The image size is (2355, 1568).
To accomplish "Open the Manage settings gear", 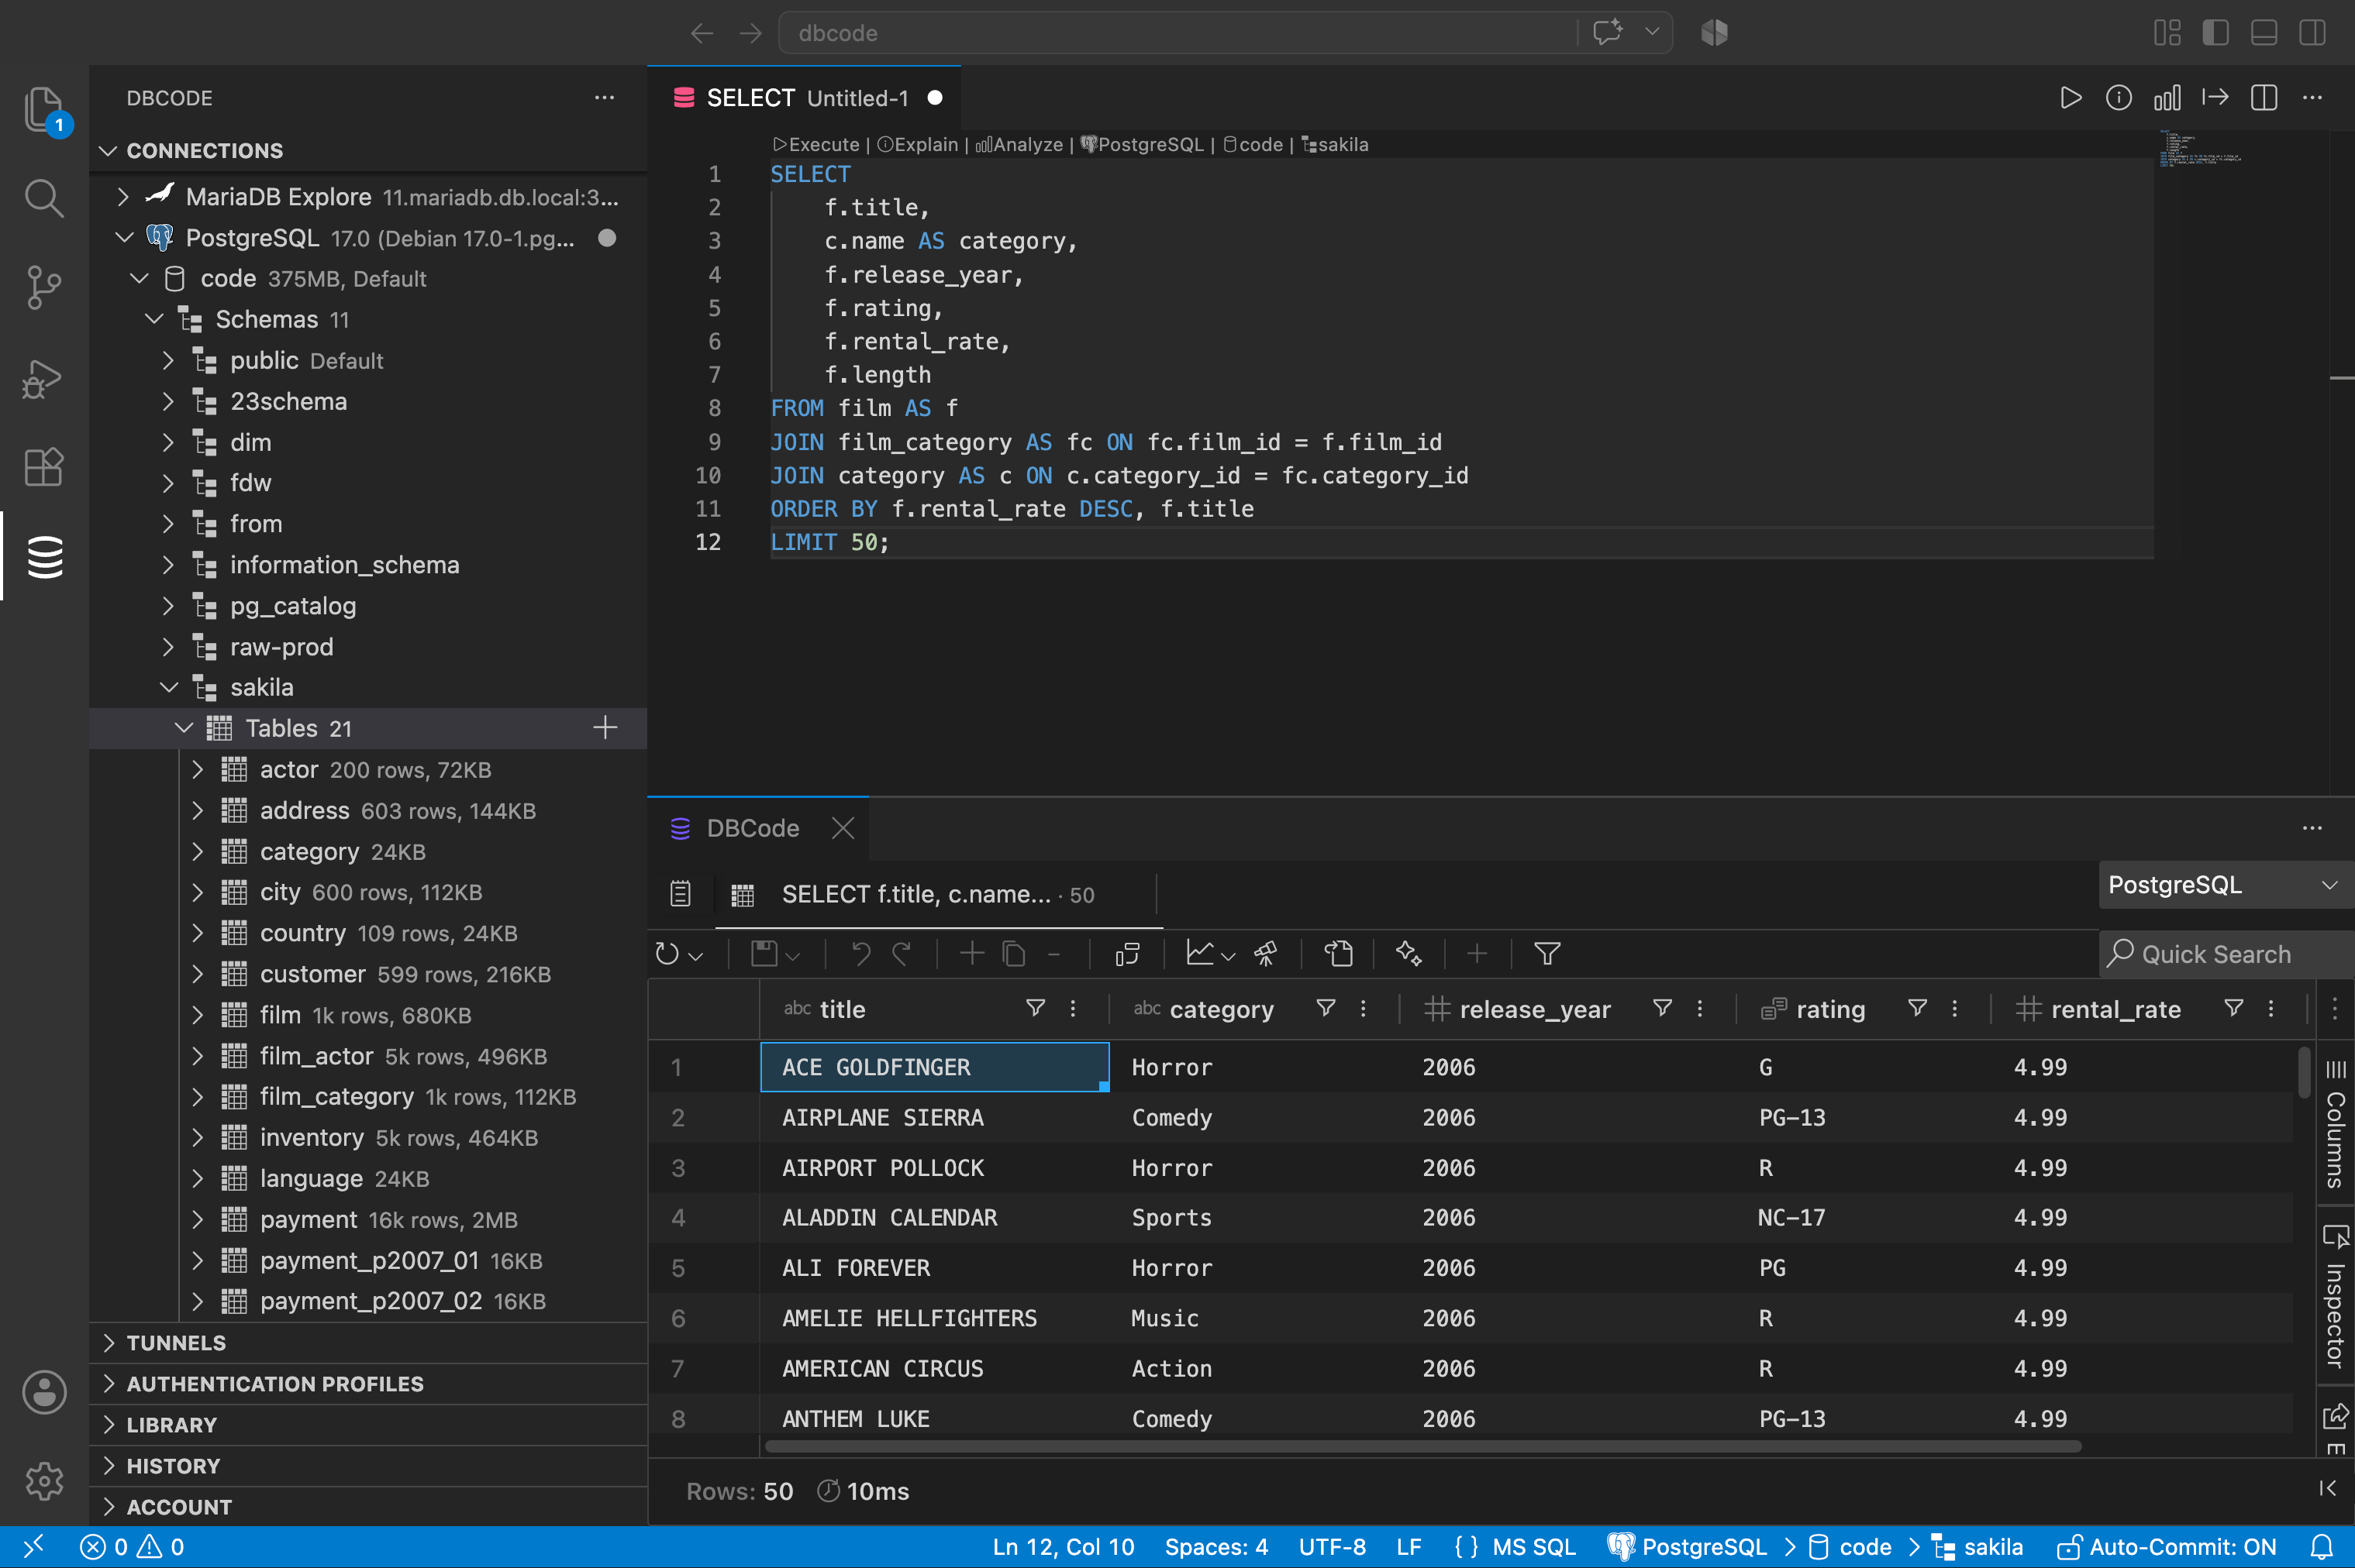I will click(x=44, y=1480).
